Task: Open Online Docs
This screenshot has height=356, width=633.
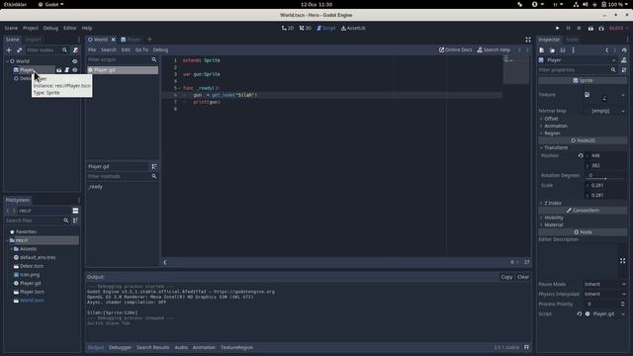Action: click(455, 50)
